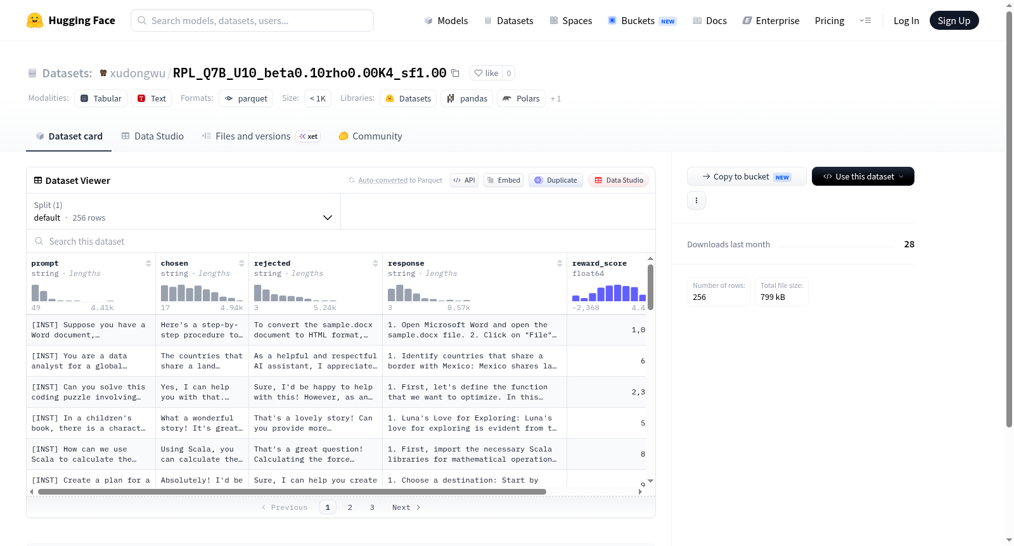Click cell '[INST] Suppose you have a Word document'

91,330
